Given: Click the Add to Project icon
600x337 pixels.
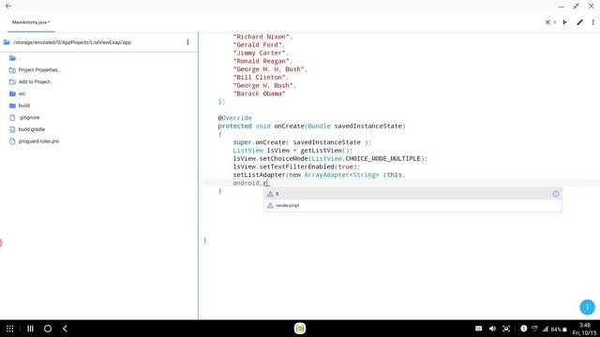Looking at the screenshot, I should pos(12,81).
